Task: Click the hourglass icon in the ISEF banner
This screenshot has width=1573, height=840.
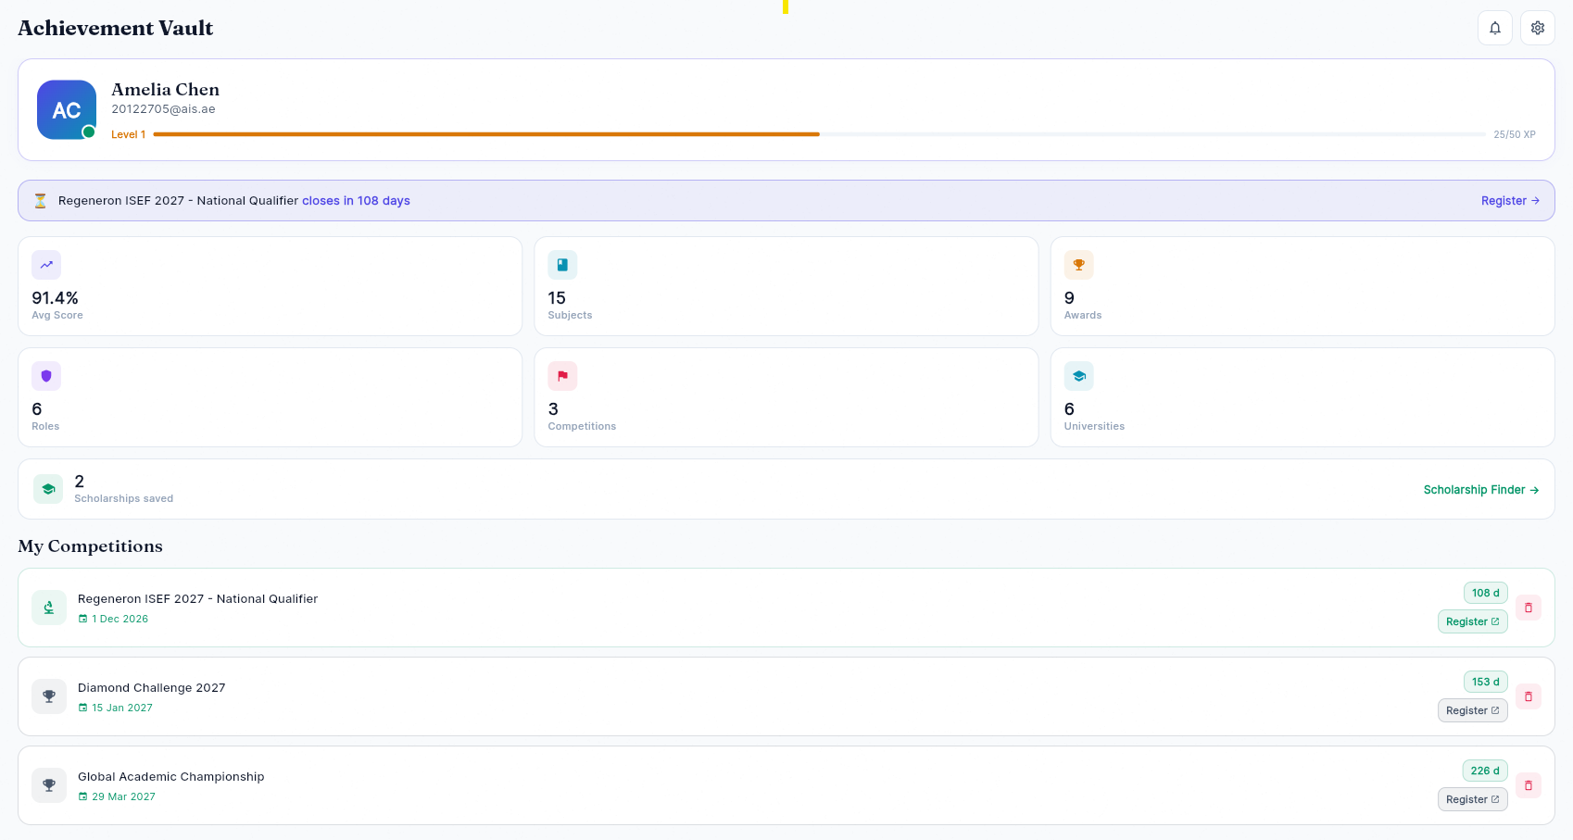Action: click(41, 201)
